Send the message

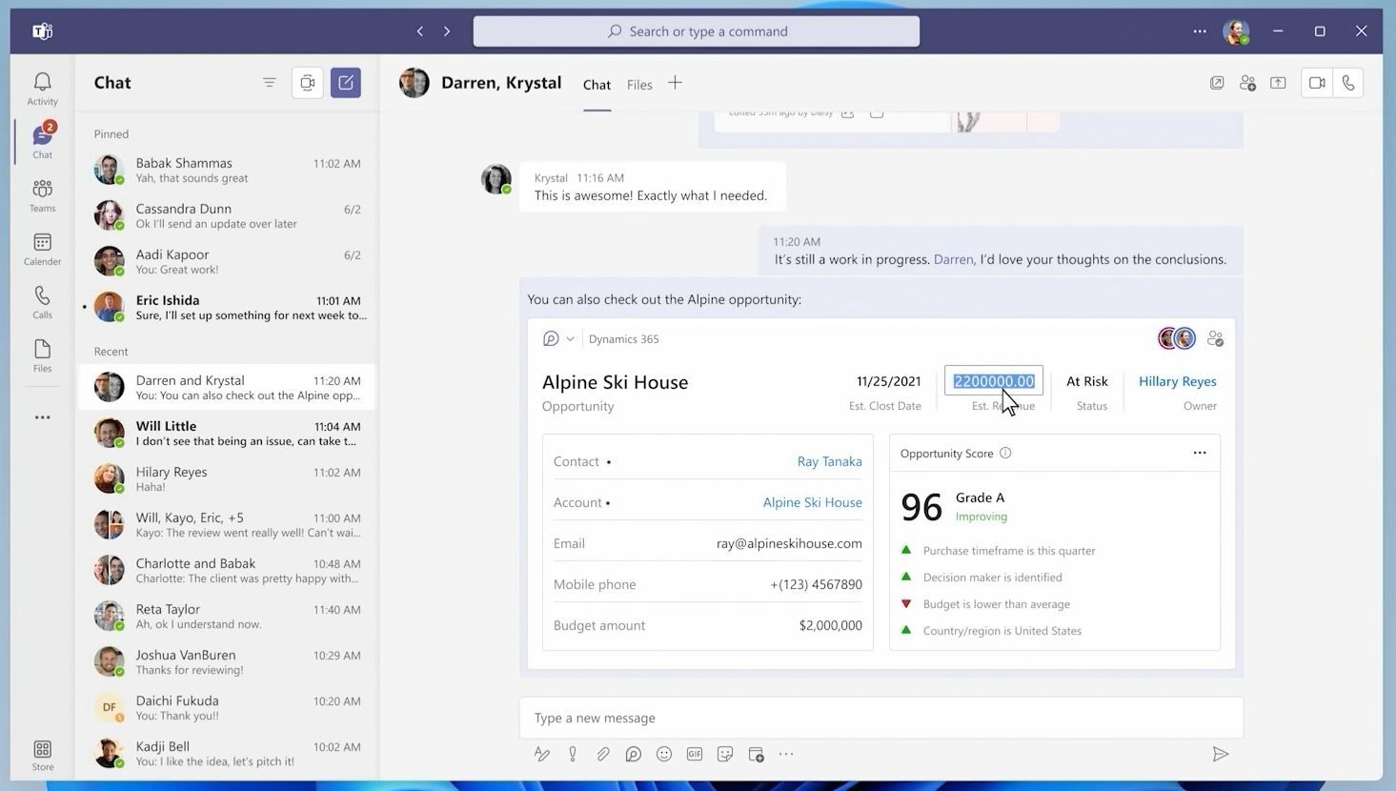pyautogui.click(x=1221, y=755)
